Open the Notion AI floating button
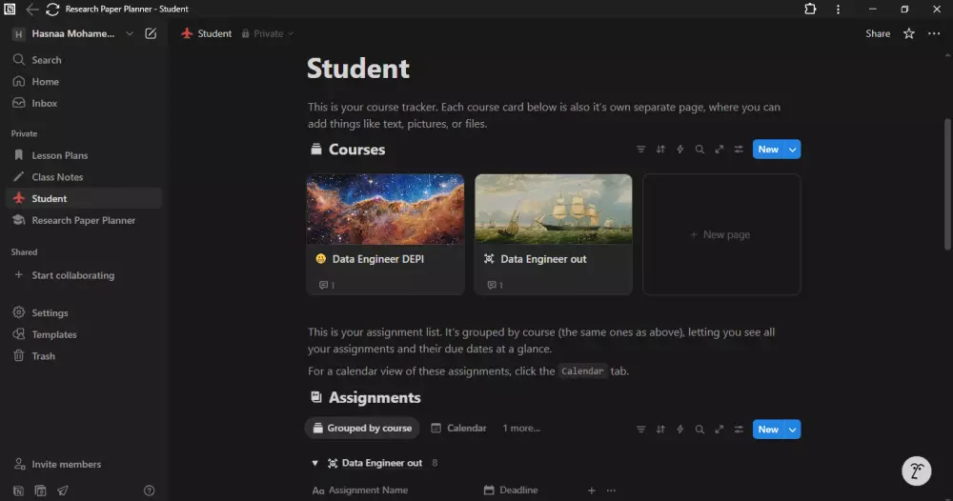Image resolution: width=953 pixels, height=501 pixels. 916,471
